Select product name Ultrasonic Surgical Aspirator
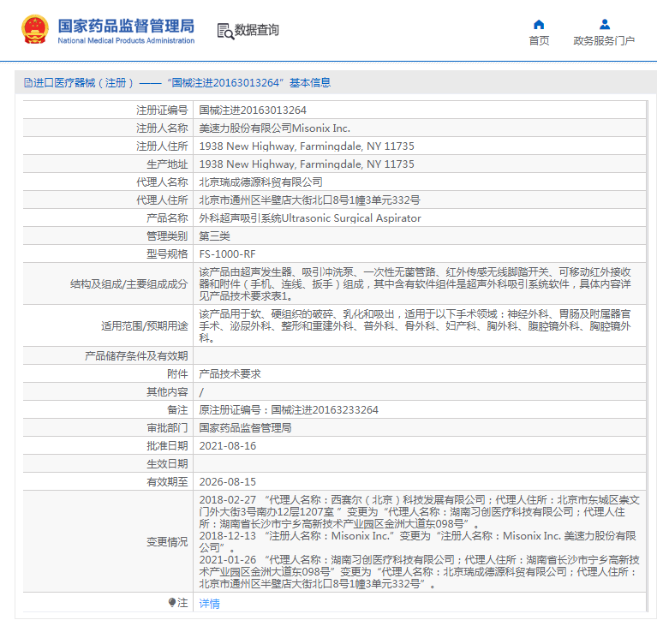The height and width of the screenshot is (620, 657). click(x=351, y=218)
